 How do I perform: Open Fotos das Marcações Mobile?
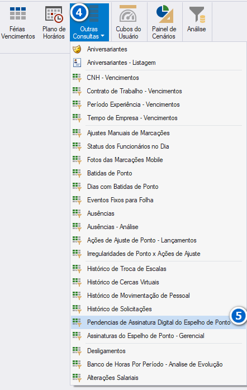point(158,160)
